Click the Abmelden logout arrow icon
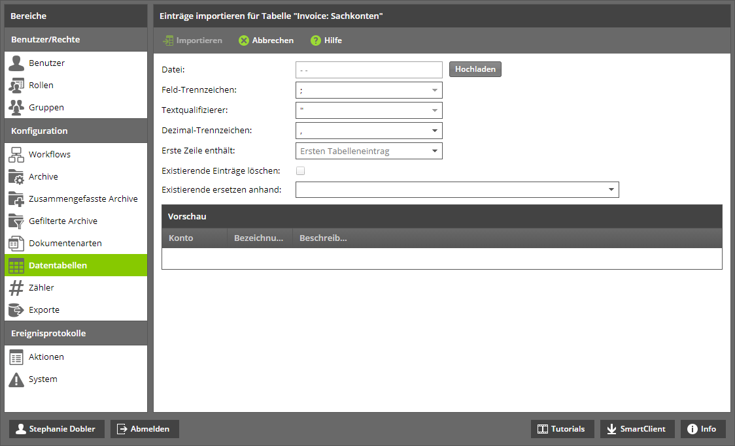Screen dimensions: 735x446 click(x=122, y=429)
